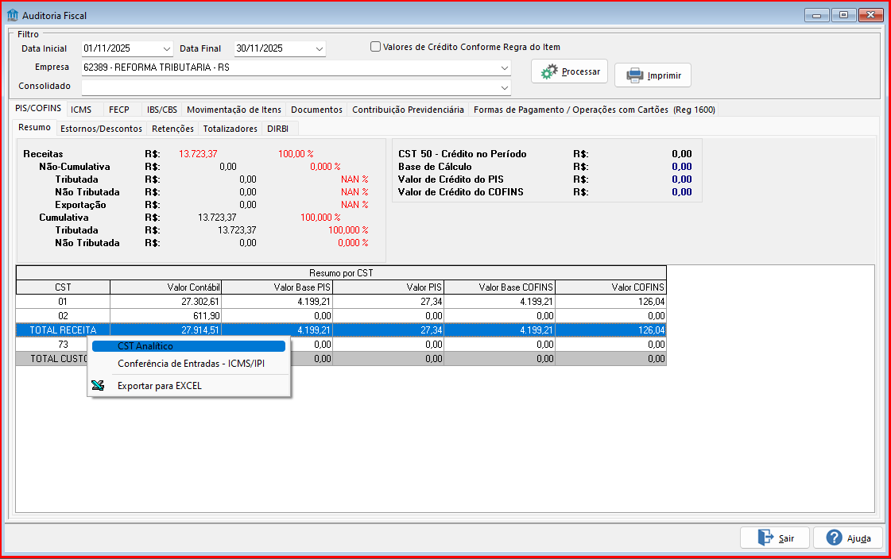Select the Totalizadores sub-tab

tap(230, 129)
